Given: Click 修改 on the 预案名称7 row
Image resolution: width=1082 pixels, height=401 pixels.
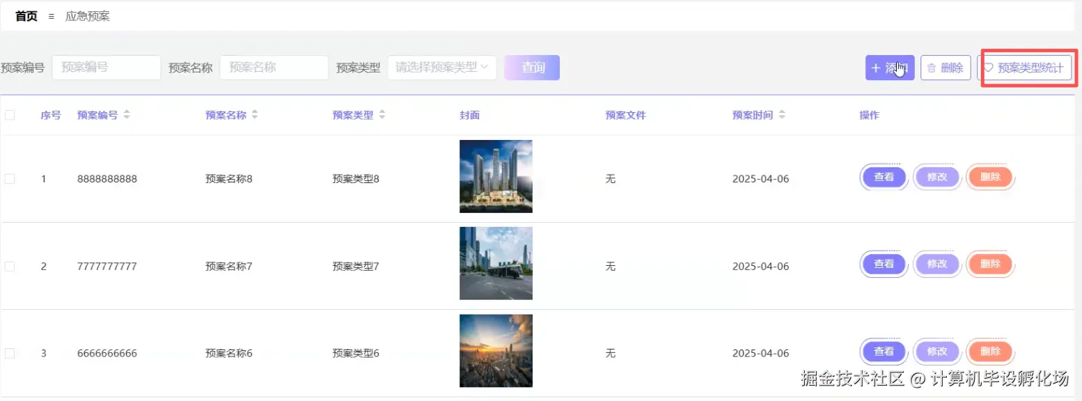Looking at the screenshot, I should tap(937, 265).
